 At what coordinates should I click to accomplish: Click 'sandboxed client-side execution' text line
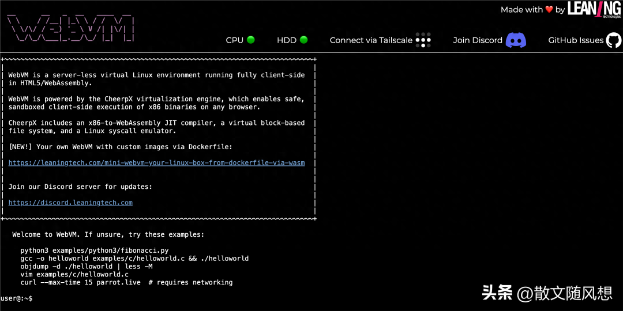pyautogui.click(x=134, y=107)
